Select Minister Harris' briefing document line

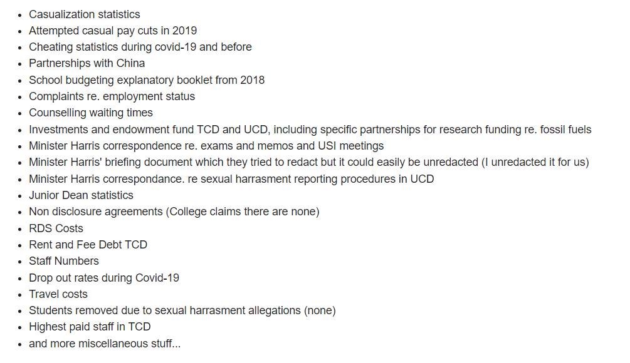[309, 163]
